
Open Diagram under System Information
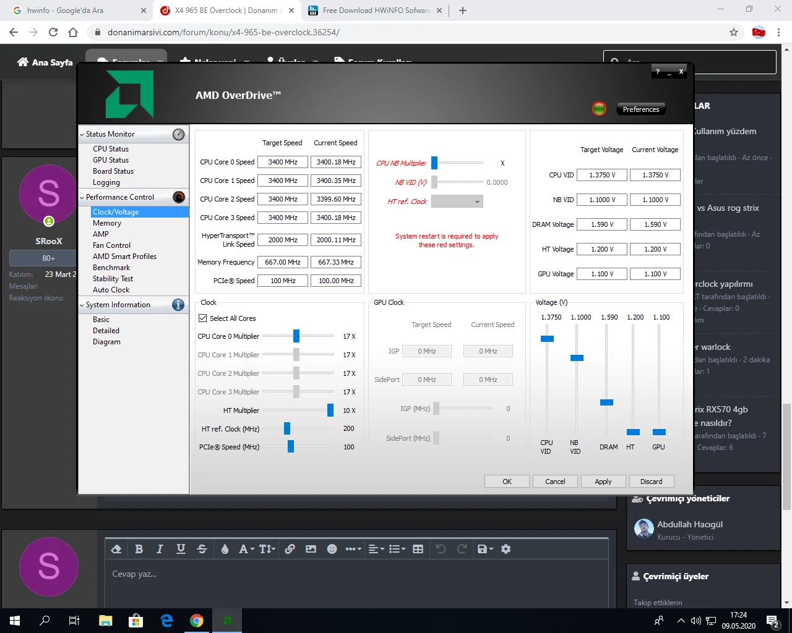(x=106, y=342)
